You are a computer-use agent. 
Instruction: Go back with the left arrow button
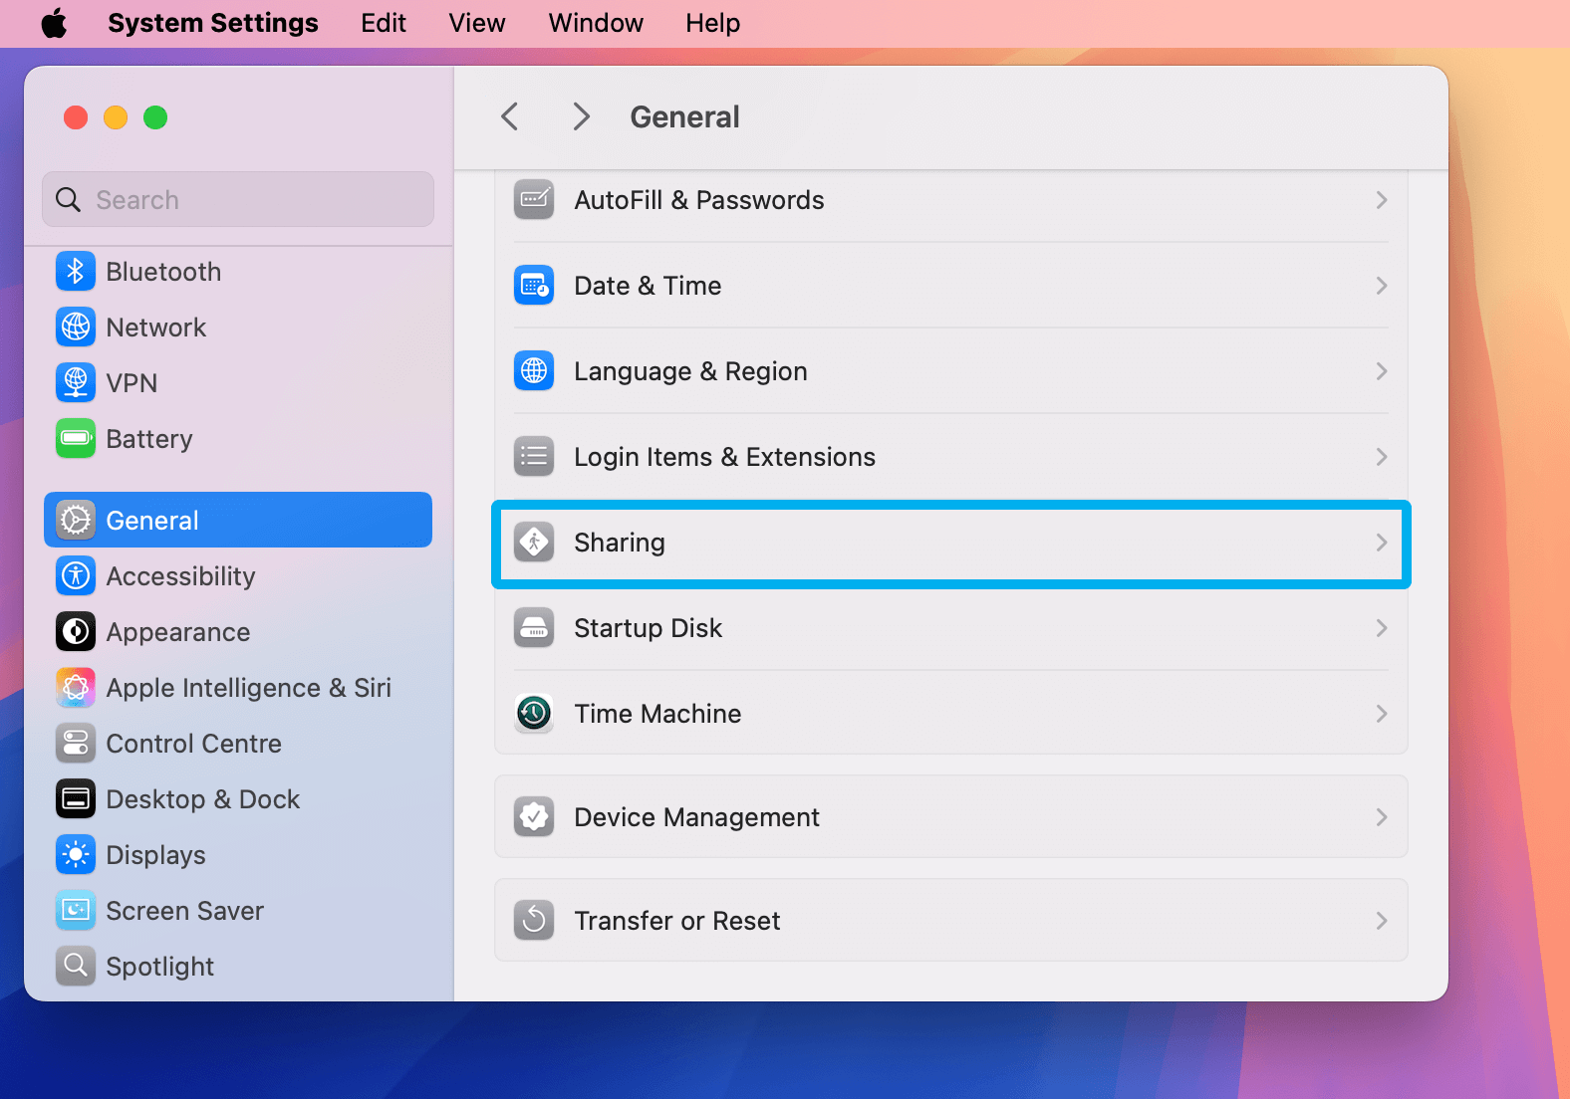click(510, 116)
